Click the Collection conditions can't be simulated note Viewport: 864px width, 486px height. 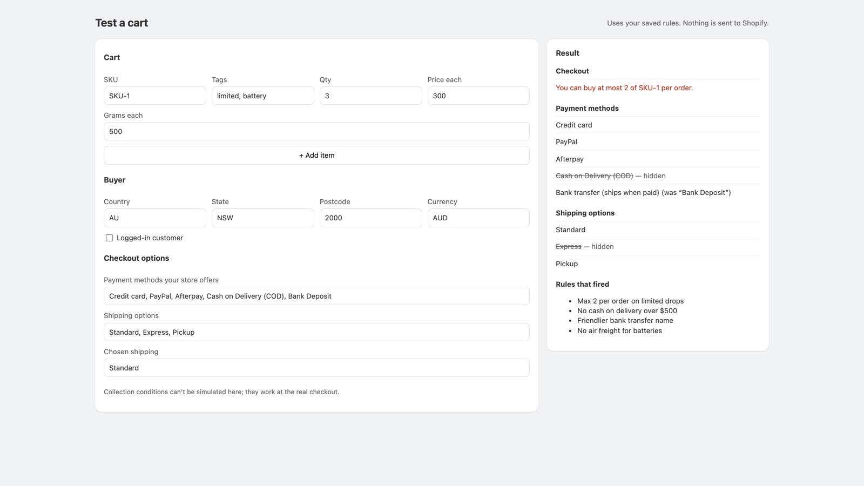221,392
